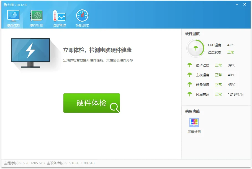This screenshot has height=169, width=252.
Task: Click the umbrella icon beside 硬盘温度
Action: tap(190, 84)
